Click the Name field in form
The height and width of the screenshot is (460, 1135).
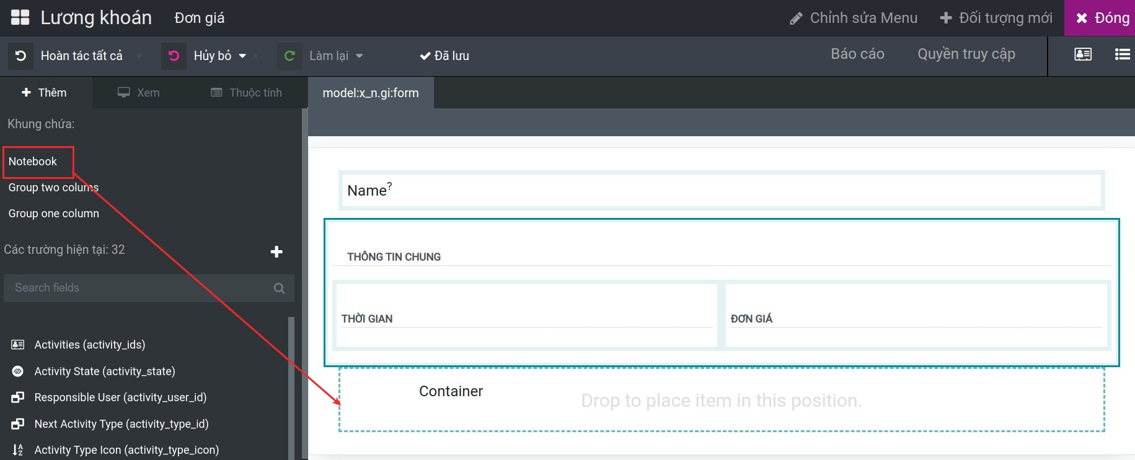tap(722, 190)
